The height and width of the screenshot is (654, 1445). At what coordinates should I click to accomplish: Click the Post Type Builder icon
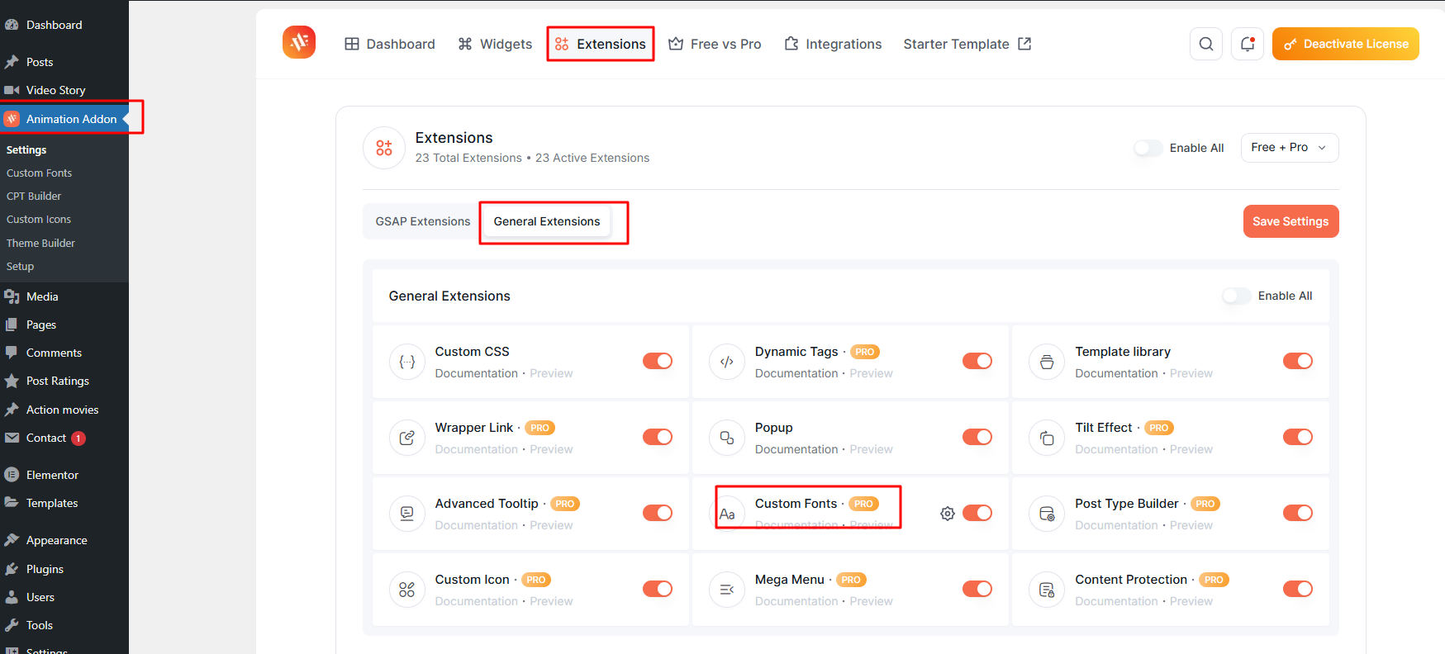(1047, 514)
